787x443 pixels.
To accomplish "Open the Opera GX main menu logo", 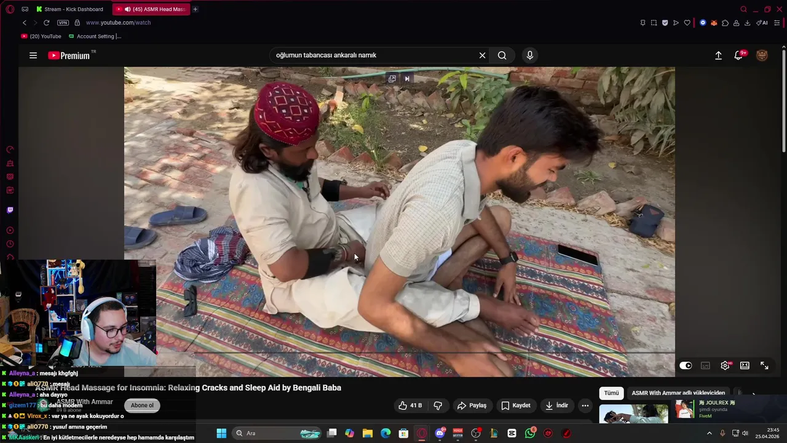I will (10, 9).
